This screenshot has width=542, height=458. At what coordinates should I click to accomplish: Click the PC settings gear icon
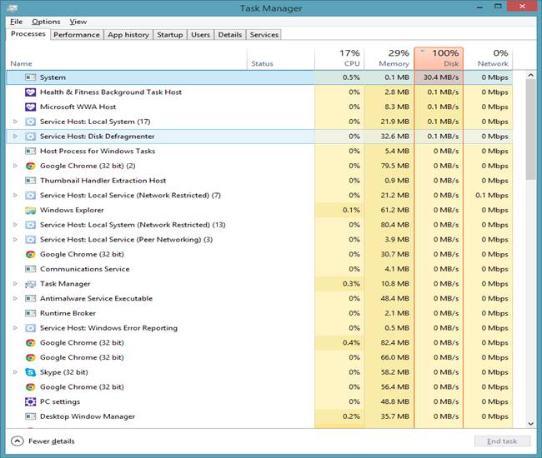click(30, 401)
